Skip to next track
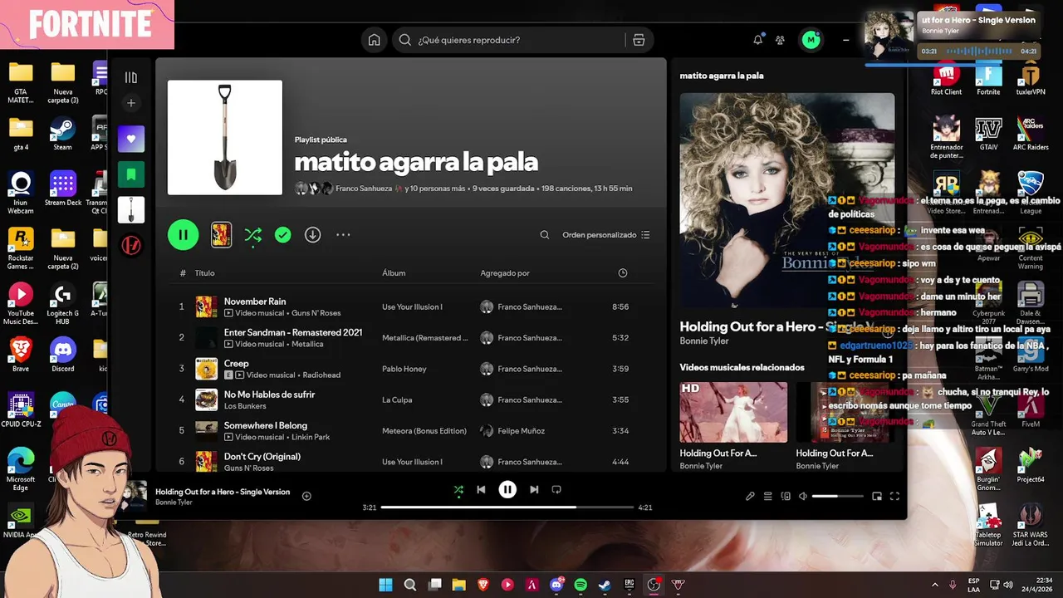 [534, 490]
